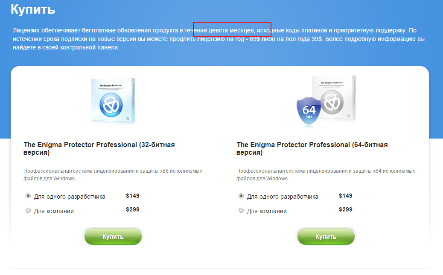
Task: Select single developer option for 64-bit version
Action: pyautogui.click(x=241, y=196)
